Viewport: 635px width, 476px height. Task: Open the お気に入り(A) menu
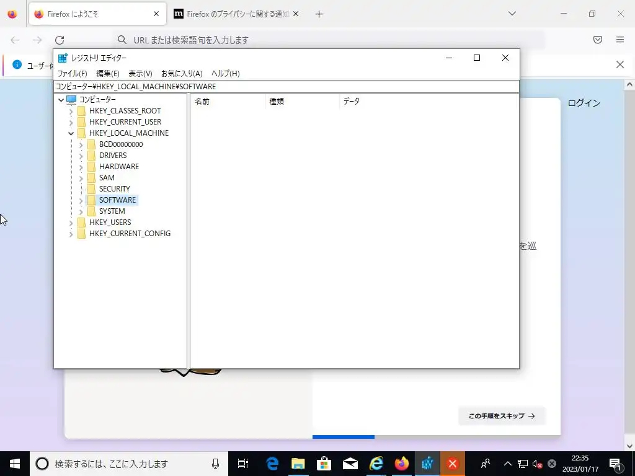pyautogui.click(x=182, y=73)
